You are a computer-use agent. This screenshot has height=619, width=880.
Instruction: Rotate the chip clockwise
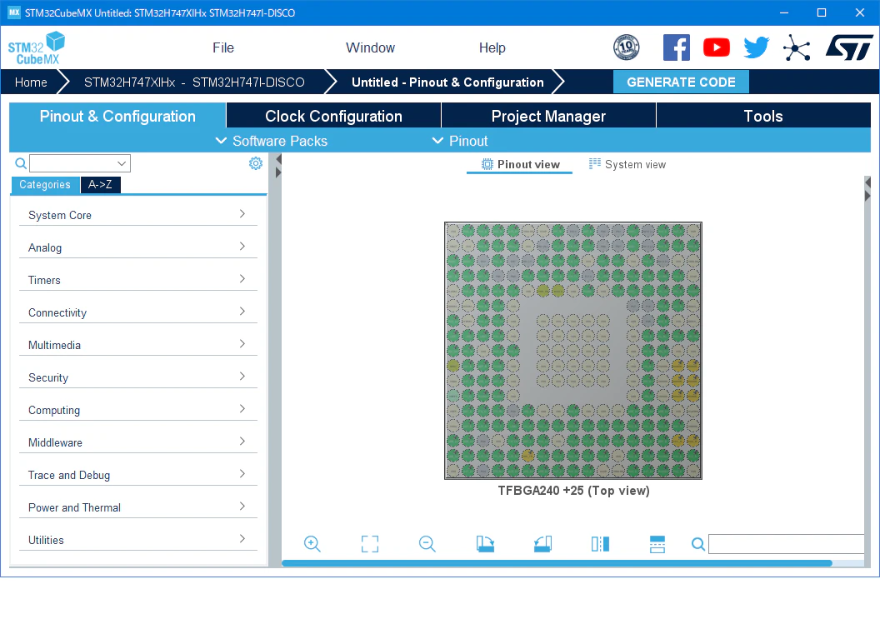485,544
